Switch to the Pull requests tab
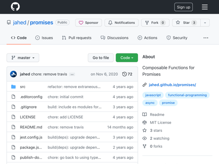Image resolution: width=219 pixels, height=164 pixels. [77, 38]
